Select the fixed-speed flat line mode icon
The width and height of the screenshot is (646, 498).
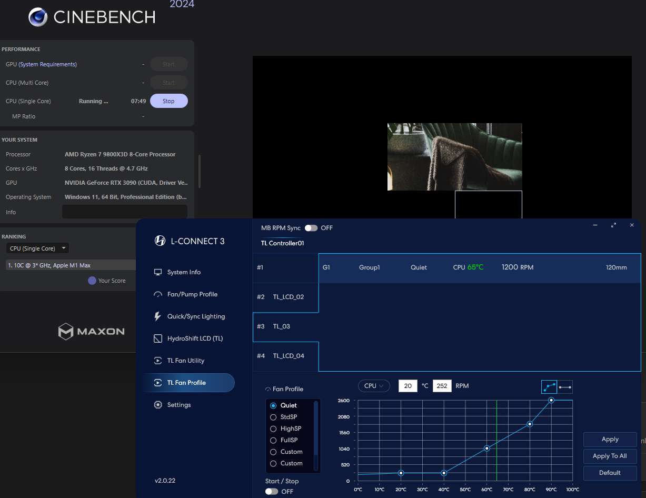click(x=565, y=387)
